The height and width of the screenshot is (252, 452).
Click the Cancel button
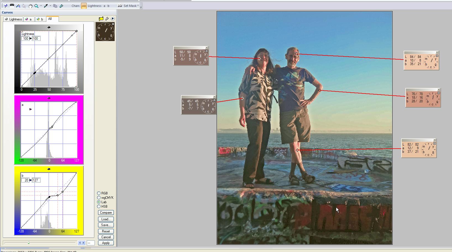[106, 237]
